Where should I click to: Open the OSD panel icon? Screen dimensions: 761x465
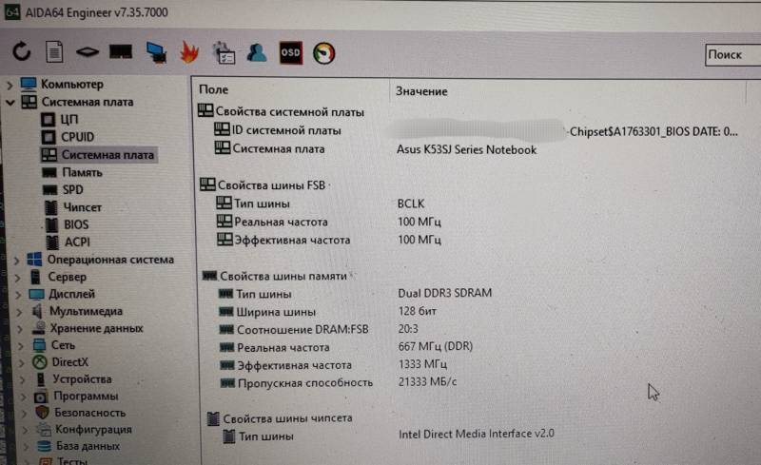(291, 52)
